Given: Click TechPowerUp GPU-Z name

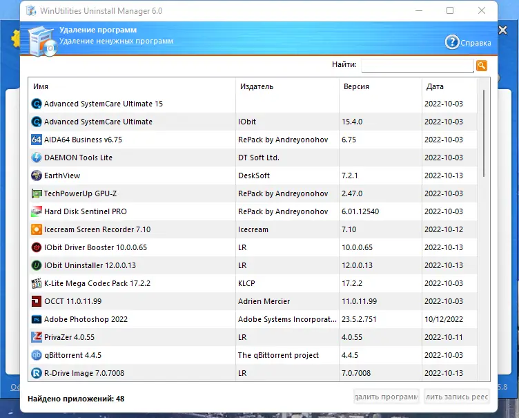Looking at the screenshot, I should [81, 193].
